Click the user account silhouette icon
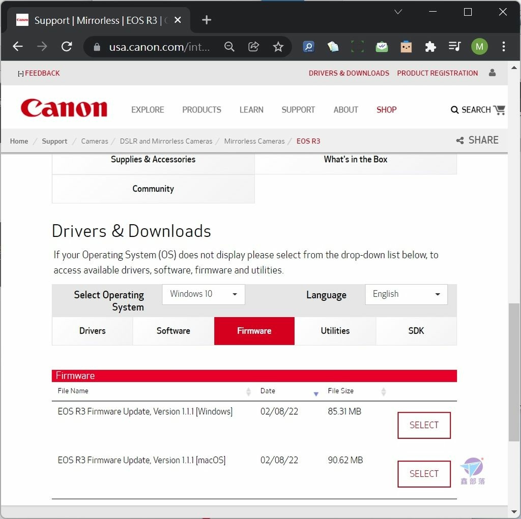 pyautogui.click(x=492, y=73)
